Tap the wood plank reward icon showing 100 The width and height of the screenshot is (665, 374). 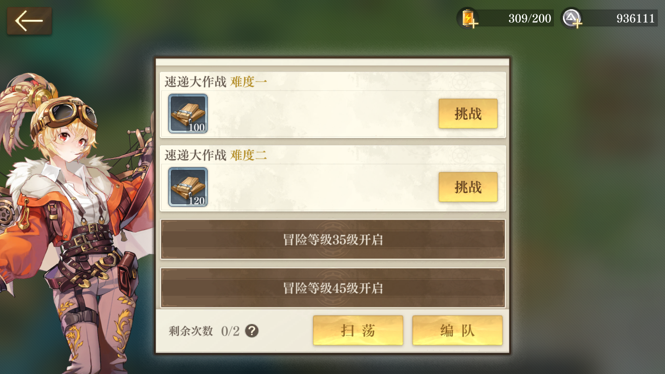pos(188,114)
